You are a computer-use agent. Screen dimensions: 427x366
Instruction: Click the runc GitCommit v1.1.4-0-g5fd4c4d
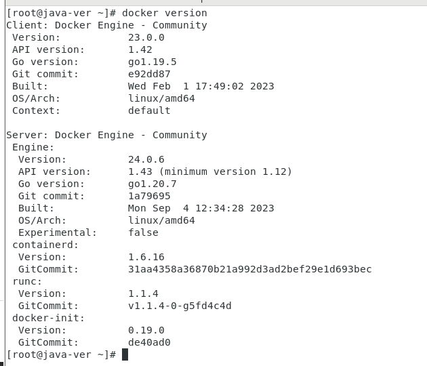[180, 306]
